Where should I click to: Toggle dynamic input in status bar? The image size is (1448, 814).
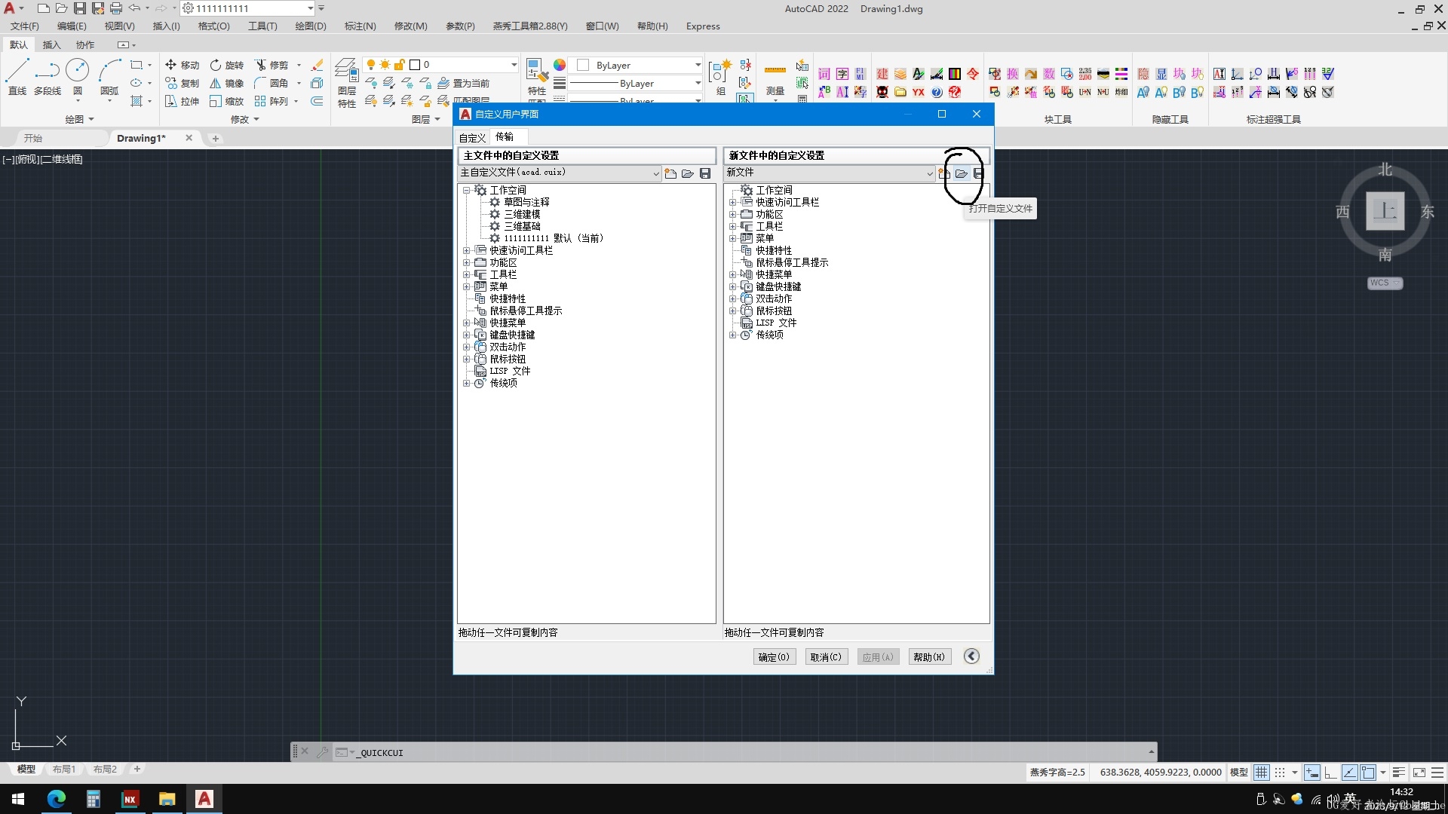pyautogui.click(x=1312, y=773)
